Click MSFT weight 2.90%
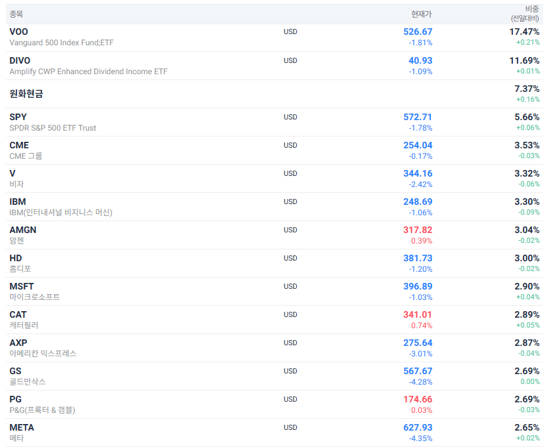This screenshot has width=557, height=447. coord(527,287)
